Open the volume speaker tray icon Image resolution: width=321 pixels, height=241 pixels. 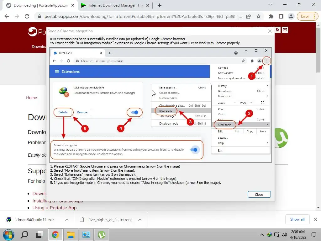point(284,235)
